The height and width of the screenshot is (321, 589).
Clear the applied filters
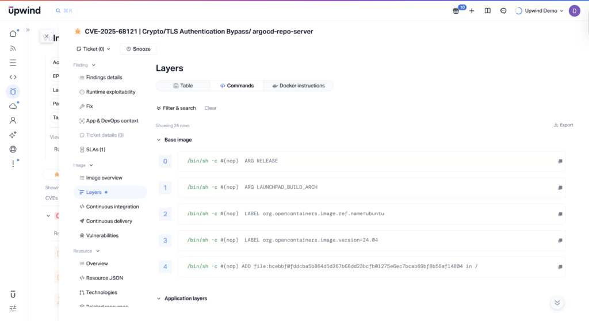(211, 108)
